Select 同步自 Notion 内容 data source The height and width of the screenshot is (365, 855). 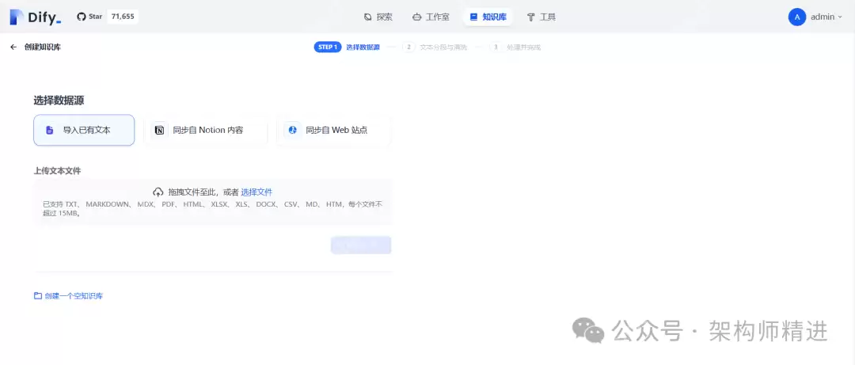(x=206, y=130)
